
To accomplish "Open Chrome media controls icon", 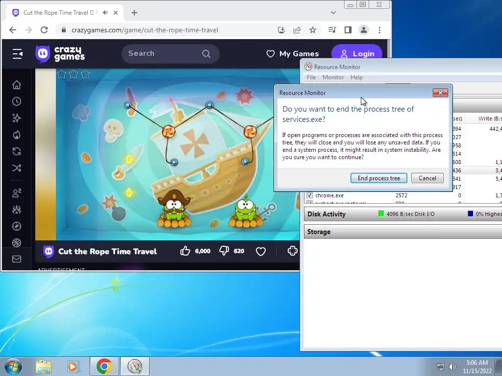I will point(332,30).
